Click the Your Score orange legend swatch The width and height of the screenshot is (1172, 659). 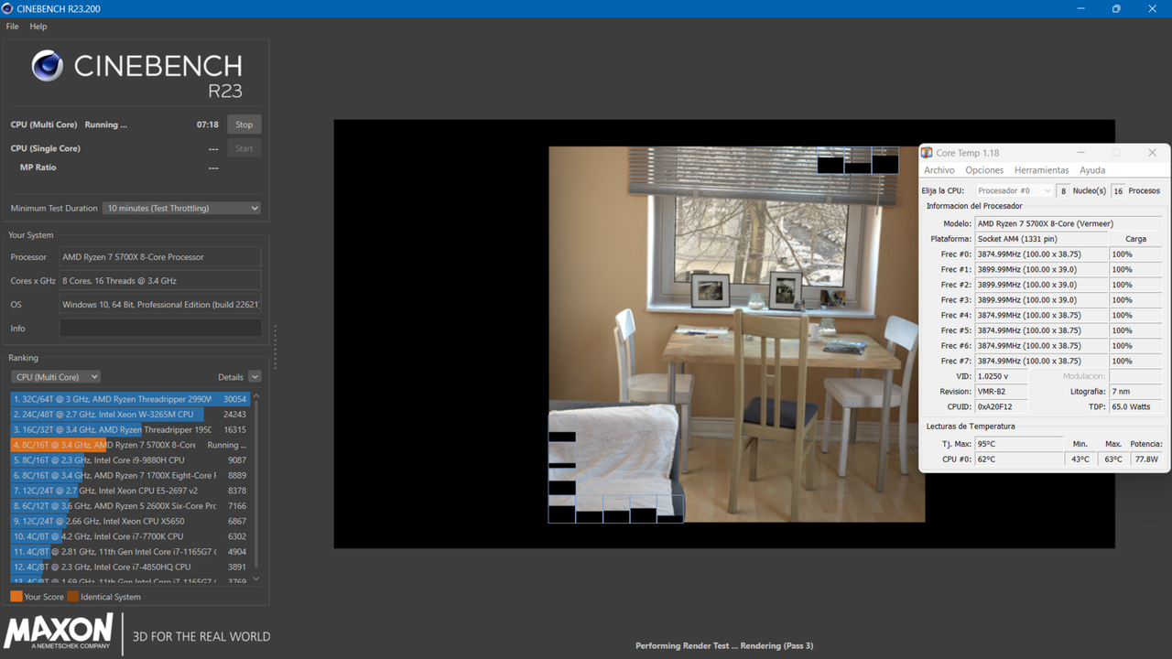[x=16, y=597]
